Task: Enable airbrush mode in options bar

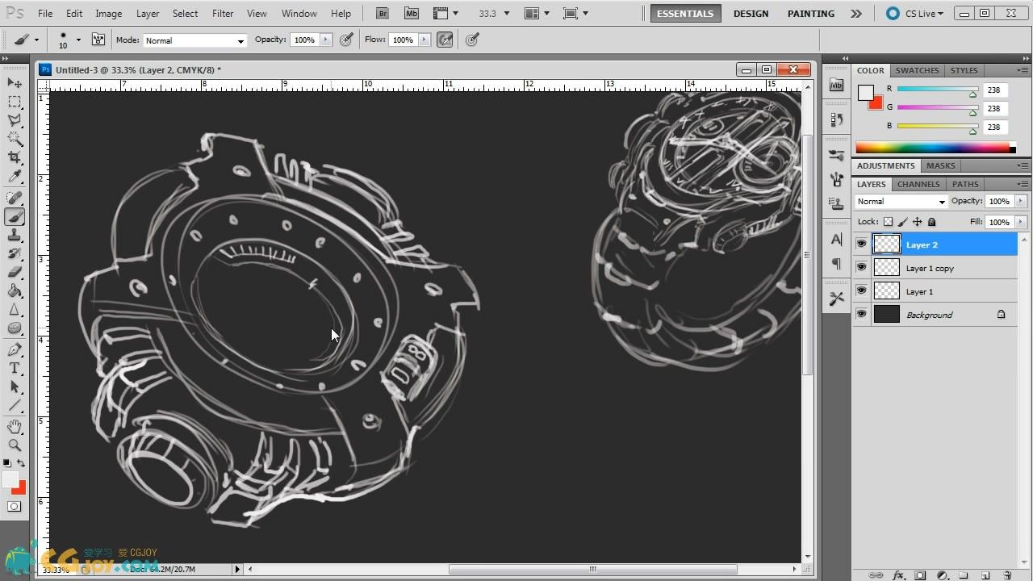Action: [445, 40]
